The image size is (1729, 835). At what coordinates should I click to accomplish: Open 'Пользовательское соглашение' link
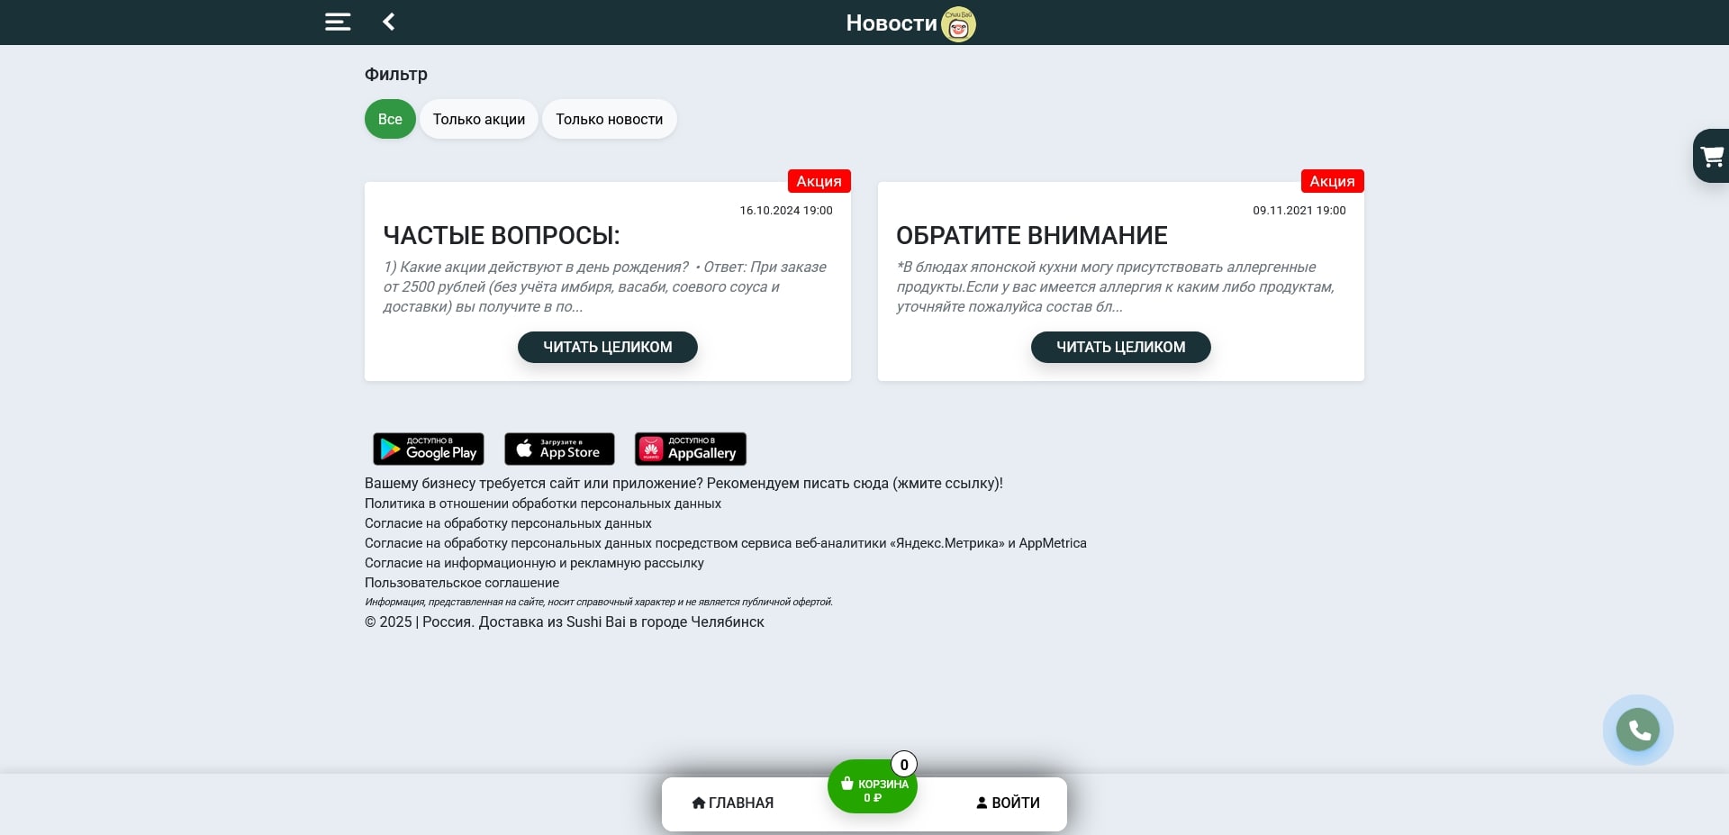[x=461, y=583]
